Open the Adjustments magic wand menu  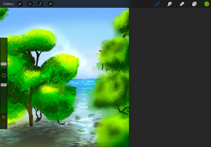tap(30, 4)
